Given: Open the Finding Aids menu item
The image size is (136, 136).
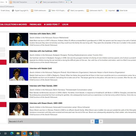Looking at the screenshot, I should (x=35, y=24).
